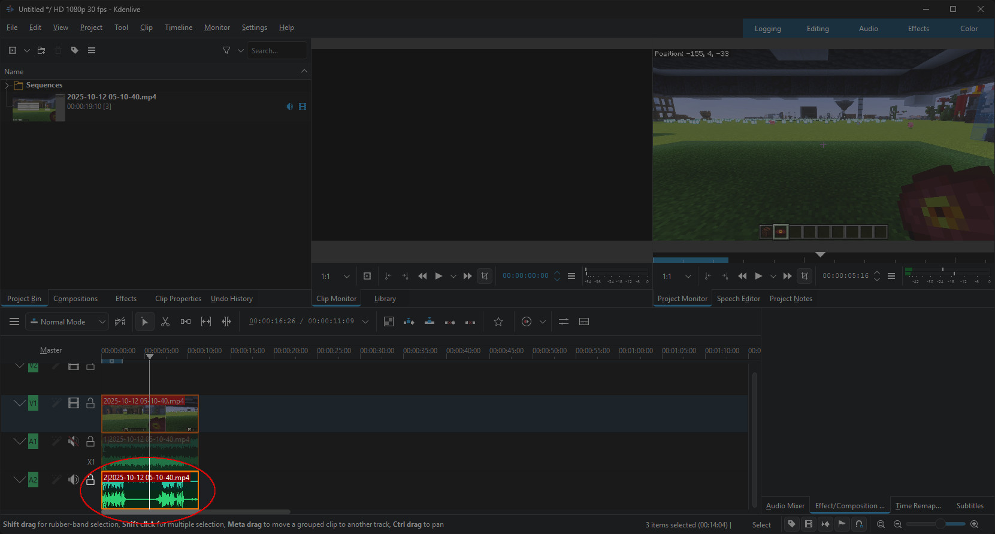Switch to the Clip Properties tab
The height and width of the screenshot is (534, 995).
(178, 299)
